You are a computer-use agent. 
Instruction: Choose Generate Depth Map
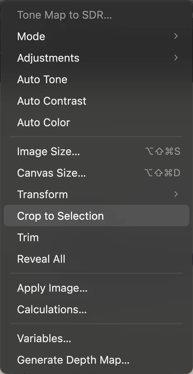[96, 360]
